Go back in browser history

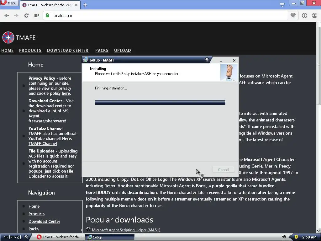[x=7, y=16]
